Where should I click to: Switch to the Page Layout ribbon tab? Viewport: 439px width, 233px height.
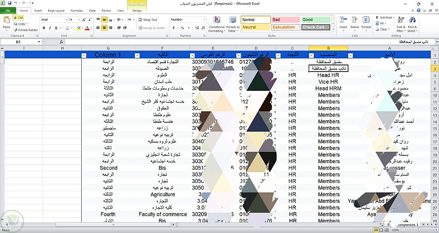point(56,11)
